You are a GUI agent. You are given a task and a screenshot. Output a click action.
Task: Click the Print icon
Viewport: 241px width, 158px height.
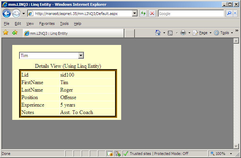point(183,33)
